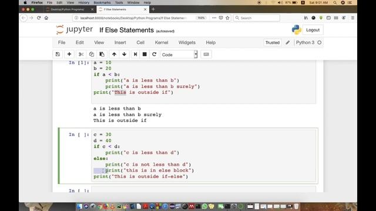This screenshot has height=211, width=376.
Task: Go to the Firefox home page
Action: tap(46, 18)
